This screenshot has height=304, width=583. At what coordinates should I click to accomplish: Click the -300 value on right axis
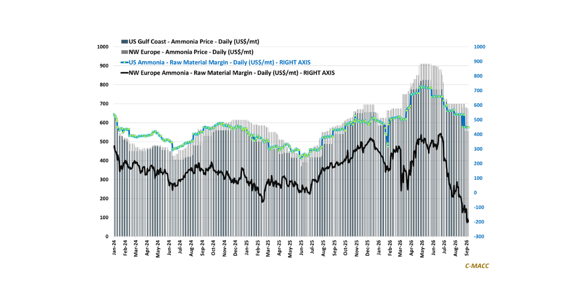[x=480, y=237]
